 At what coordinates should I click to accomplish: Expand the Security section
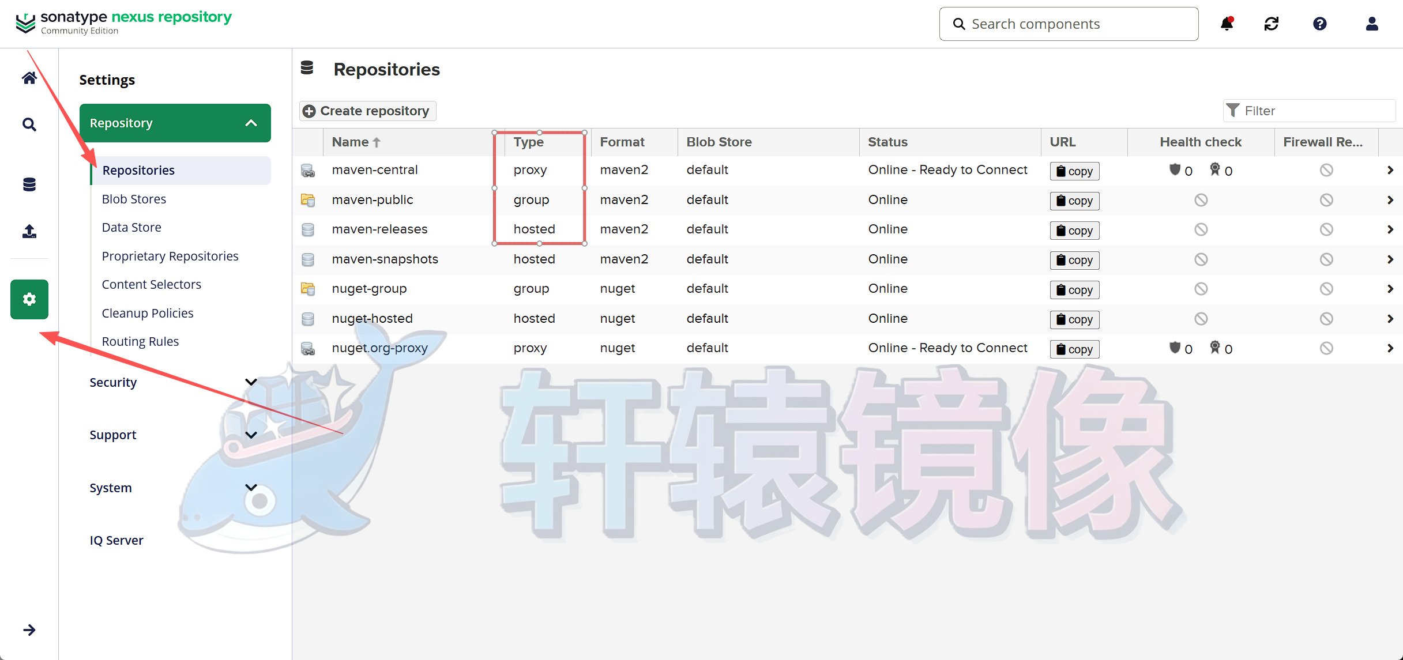[x=251, y=382]
